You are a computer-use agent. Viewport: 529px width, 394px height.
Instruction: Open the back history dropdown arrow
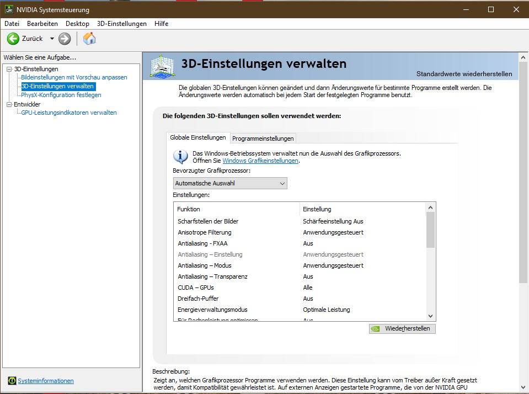click(x=52, y=39)
